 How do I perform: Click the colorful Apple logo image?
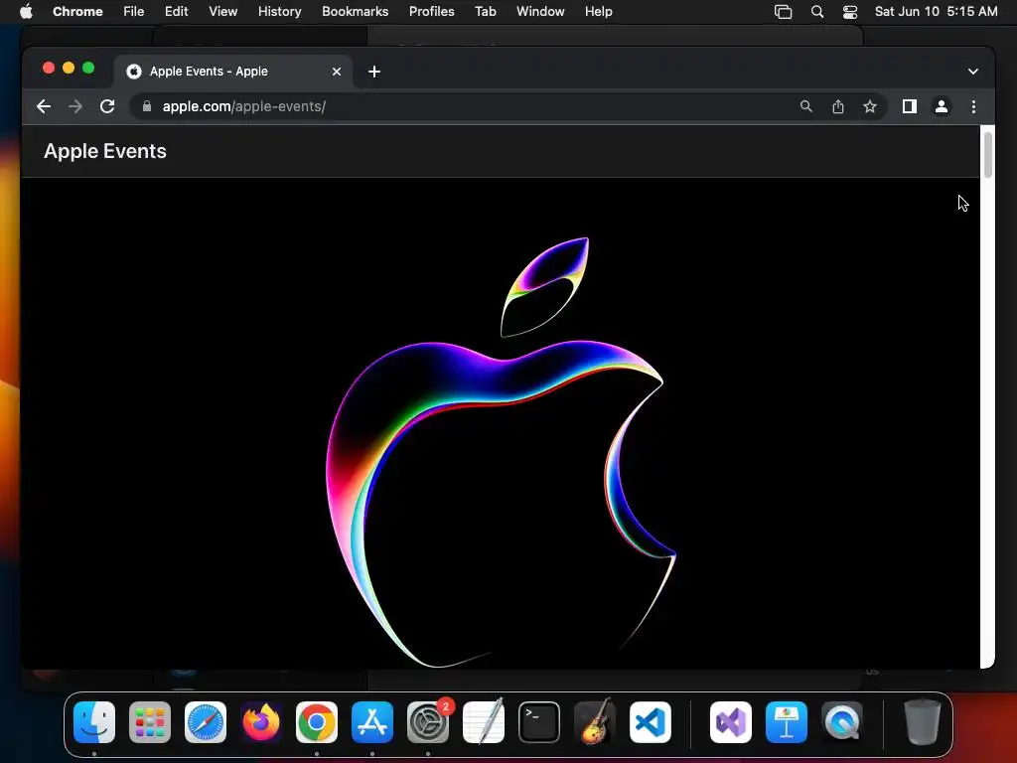coord(501,452)
